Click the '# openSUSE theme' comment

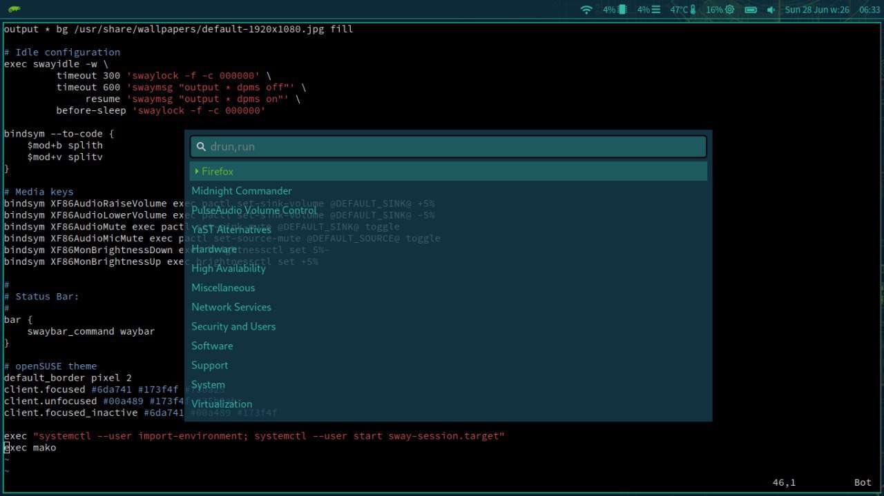[x=50, y=366]
